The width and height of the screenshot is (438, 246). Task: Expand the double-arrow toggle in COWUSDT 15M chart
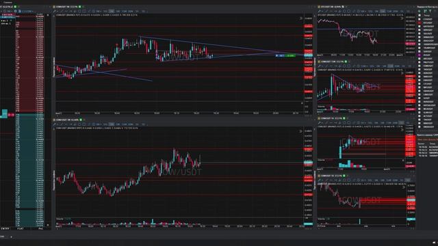click(402, 73)
